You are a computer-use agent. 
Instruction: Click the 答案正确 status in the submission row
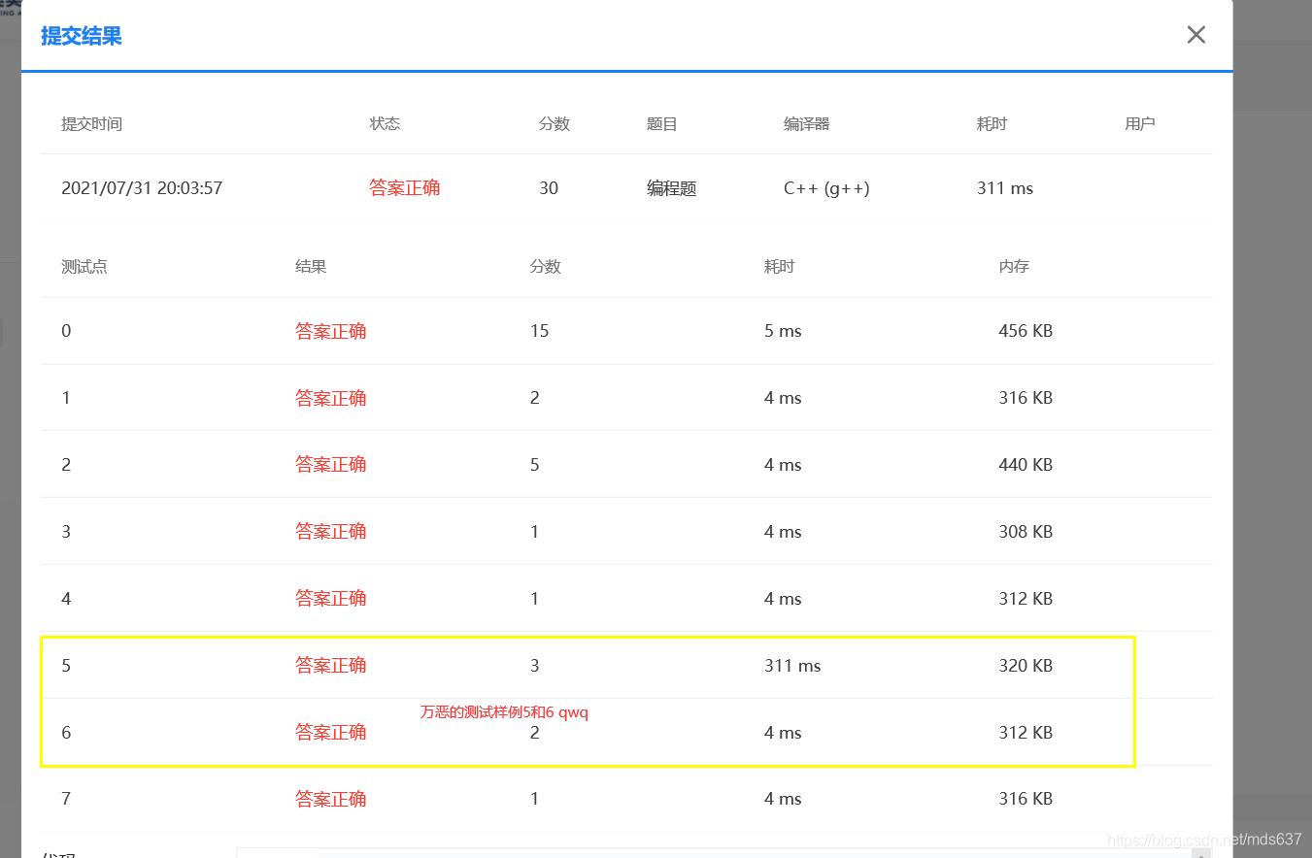(405, 187)
